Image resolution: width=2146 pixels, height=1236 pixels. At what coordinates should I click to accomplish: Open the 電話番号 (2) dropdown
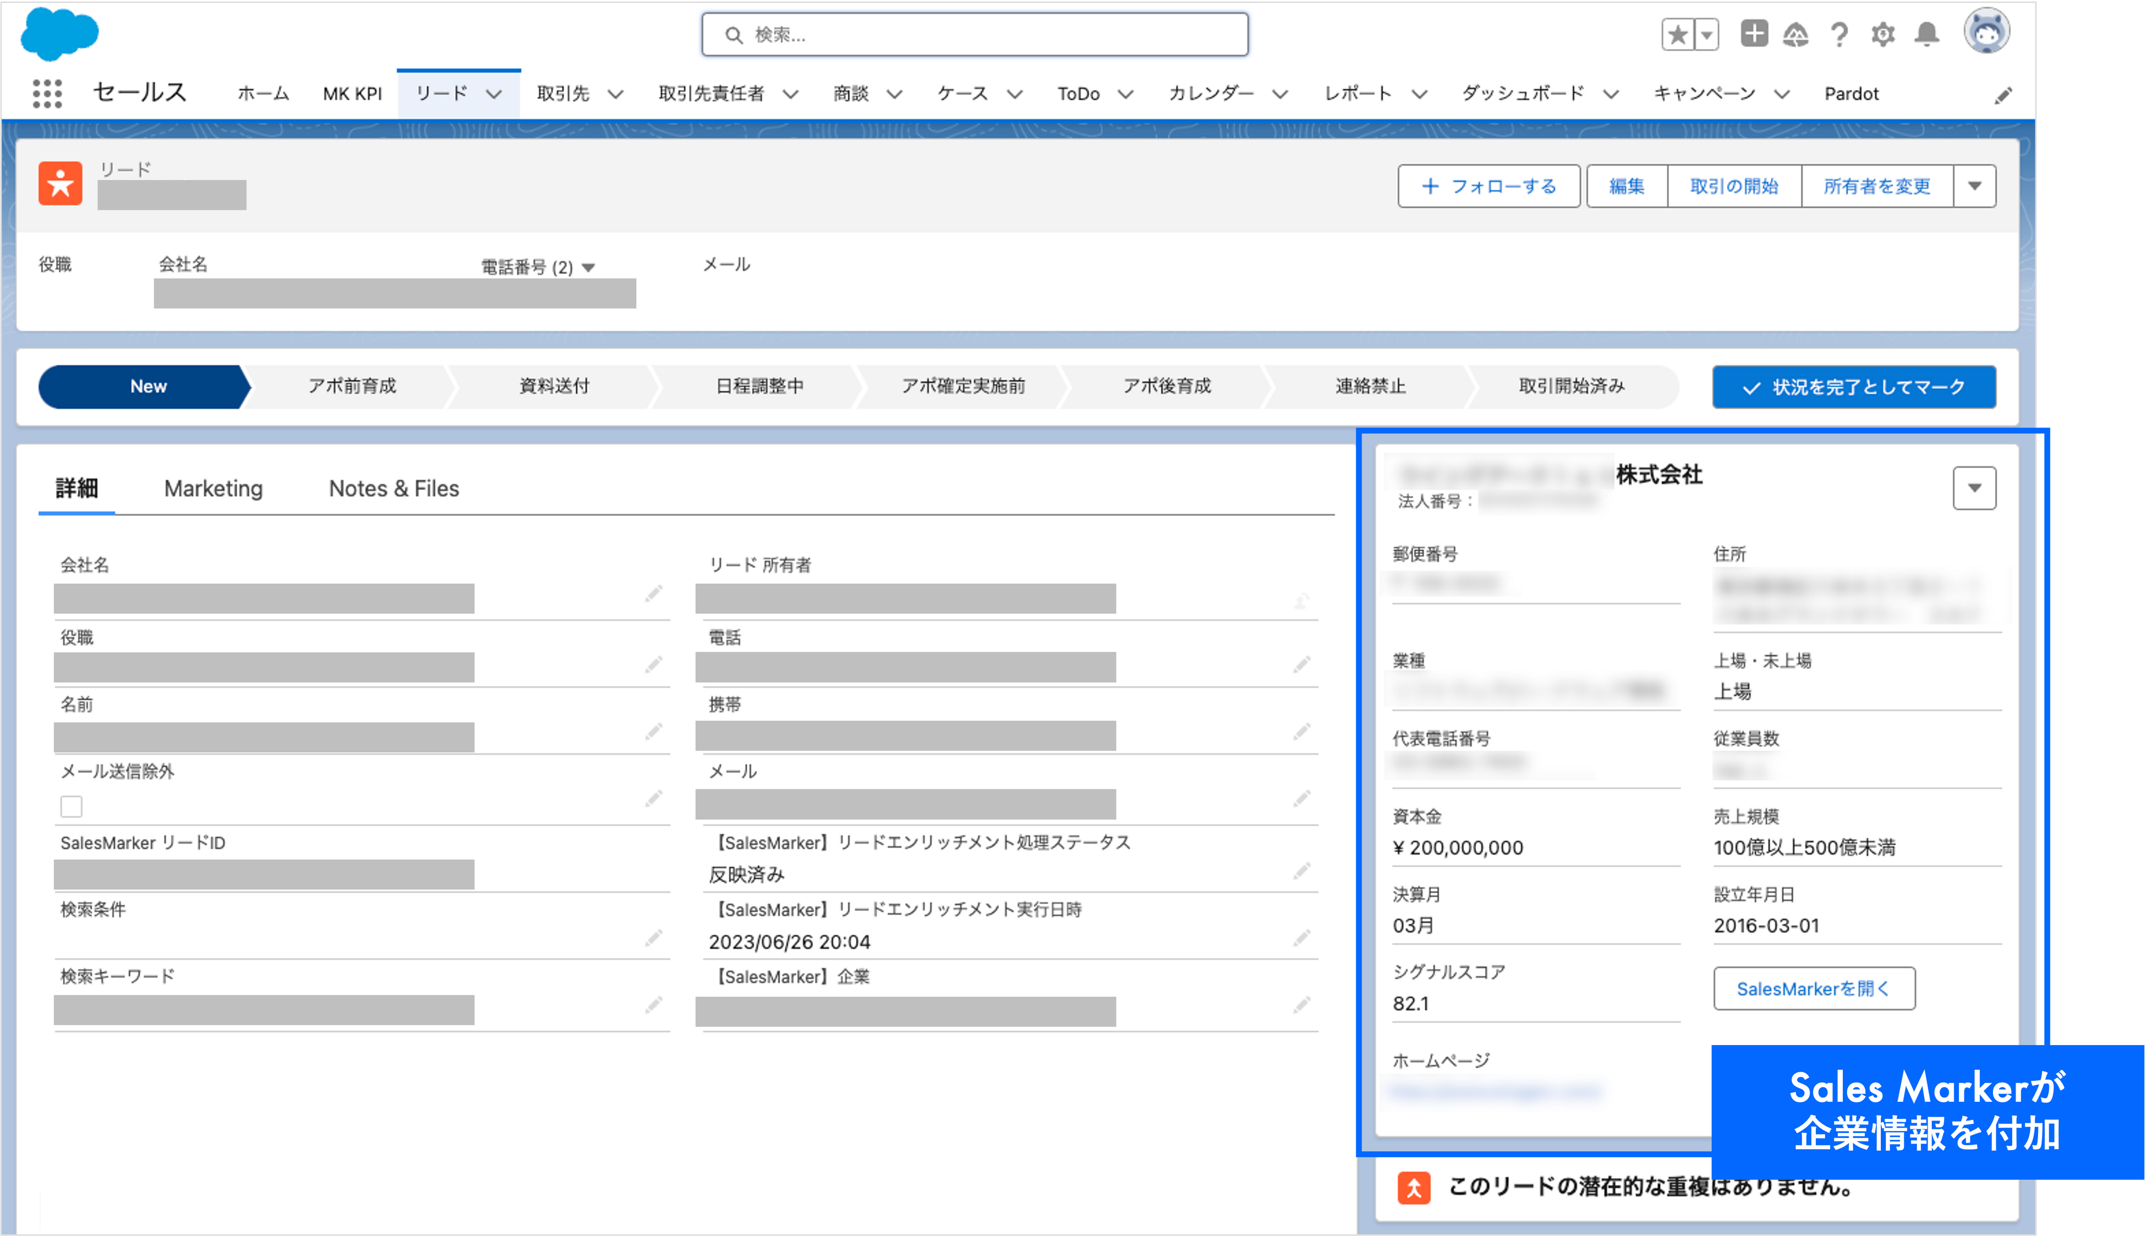click(x=589, y=267)
